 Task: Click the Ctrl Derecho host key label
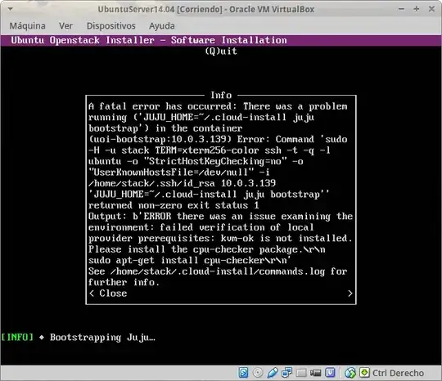click(x=398, y=373)
